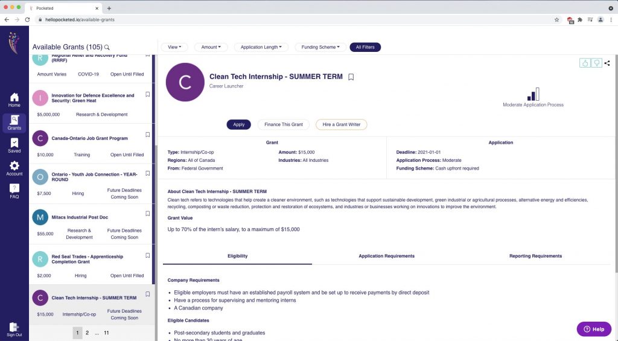
Task: Reload the page in browser
Action: coord(27,20)
